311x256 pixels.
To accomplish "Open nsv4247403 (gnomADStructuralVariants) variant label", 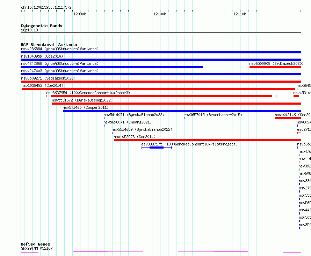I will (60, 71).
